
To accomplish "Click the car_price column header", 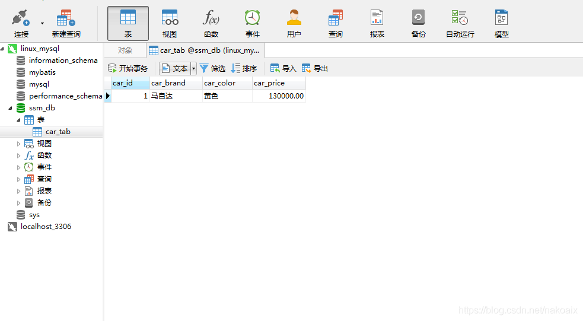I will click(279, 83).
